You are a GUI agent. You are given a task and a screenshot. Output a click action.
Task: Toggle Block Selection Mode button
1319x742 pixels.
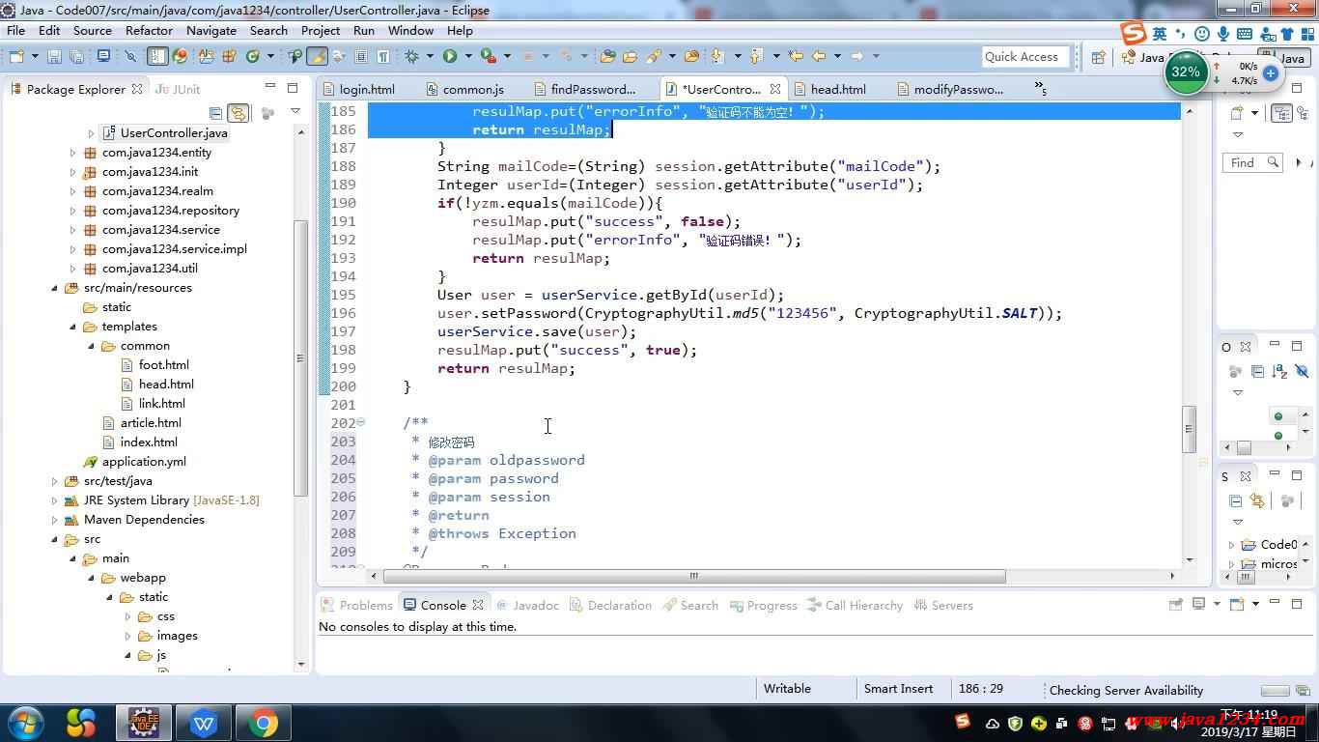(x=361, y=56)
